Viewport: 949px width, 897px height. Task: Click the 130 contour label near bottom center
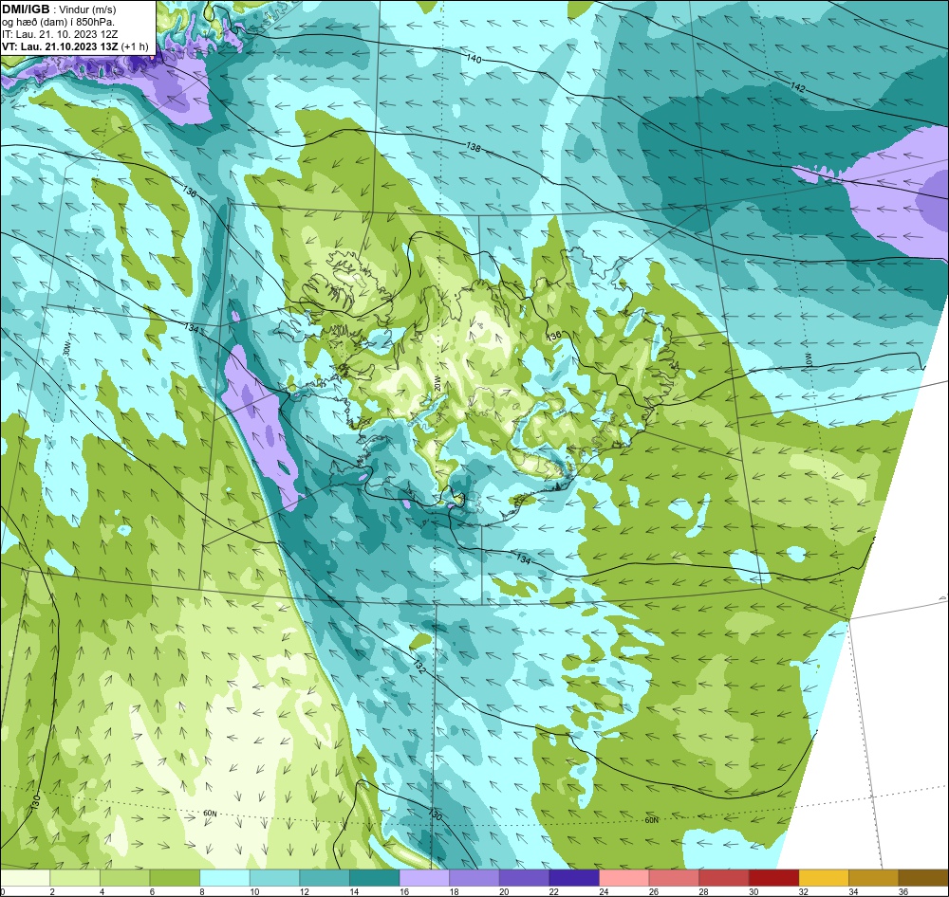pos(436,815)
